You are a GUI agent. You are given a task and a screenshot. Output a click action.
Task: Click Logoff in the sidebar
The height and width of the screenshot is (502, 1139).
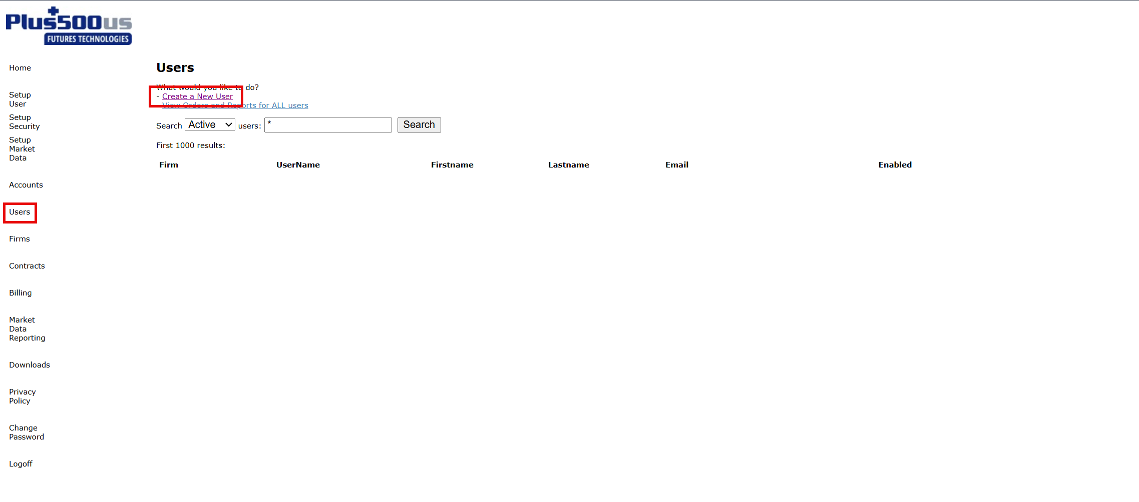[x=21, y=464]
